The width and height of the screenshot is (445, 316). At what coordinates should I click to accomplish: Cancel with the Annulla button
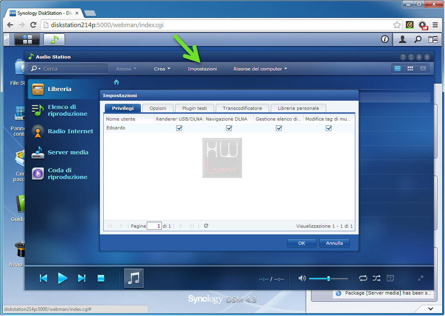pyautogui.click(x=334, y=243)
